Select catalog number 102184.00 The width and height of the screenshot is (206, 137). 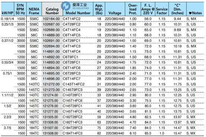pos(51,19)
